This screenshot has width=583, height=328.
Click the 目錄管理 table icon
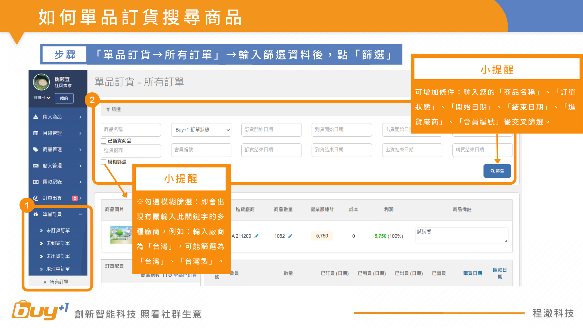coord(36,133)
